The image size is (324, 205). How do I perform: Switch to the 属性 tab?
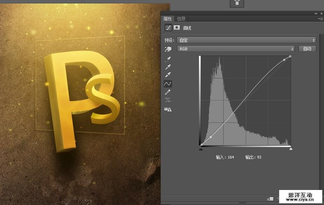coord(168,19)
